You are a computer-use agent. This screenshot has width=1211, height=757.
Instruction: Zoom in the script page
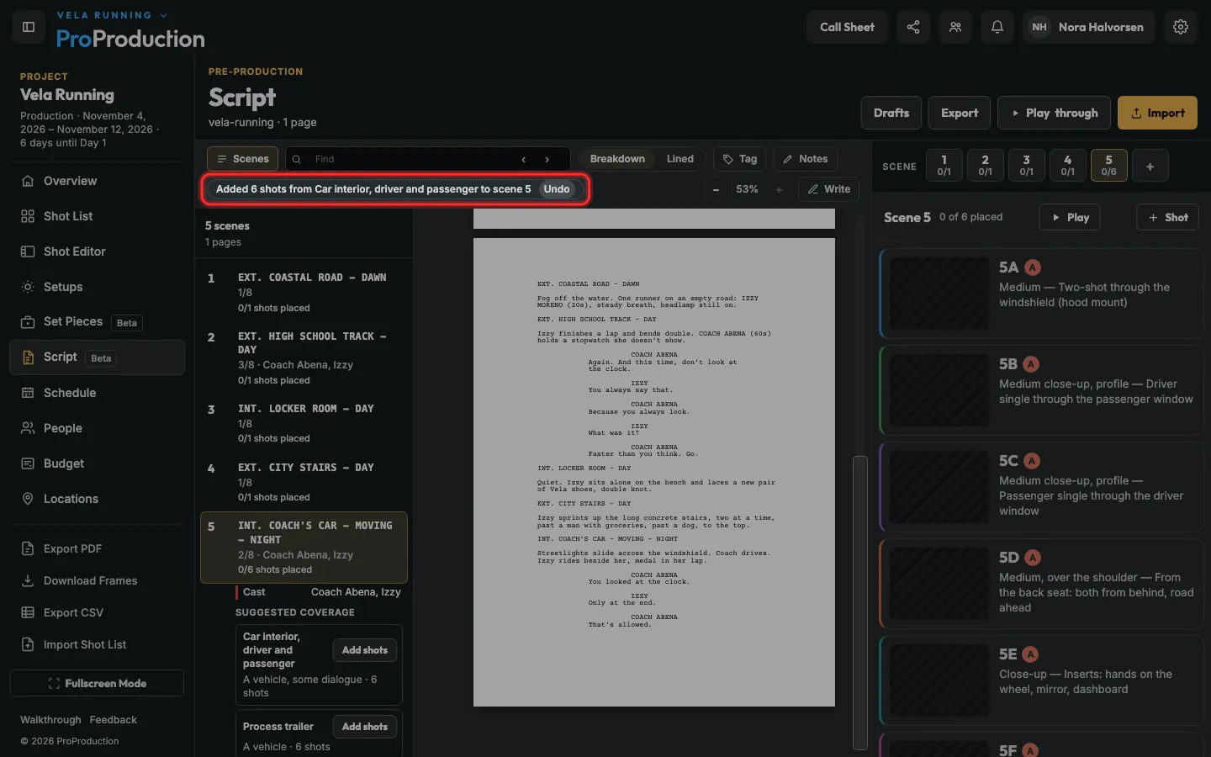pos(779,189)
